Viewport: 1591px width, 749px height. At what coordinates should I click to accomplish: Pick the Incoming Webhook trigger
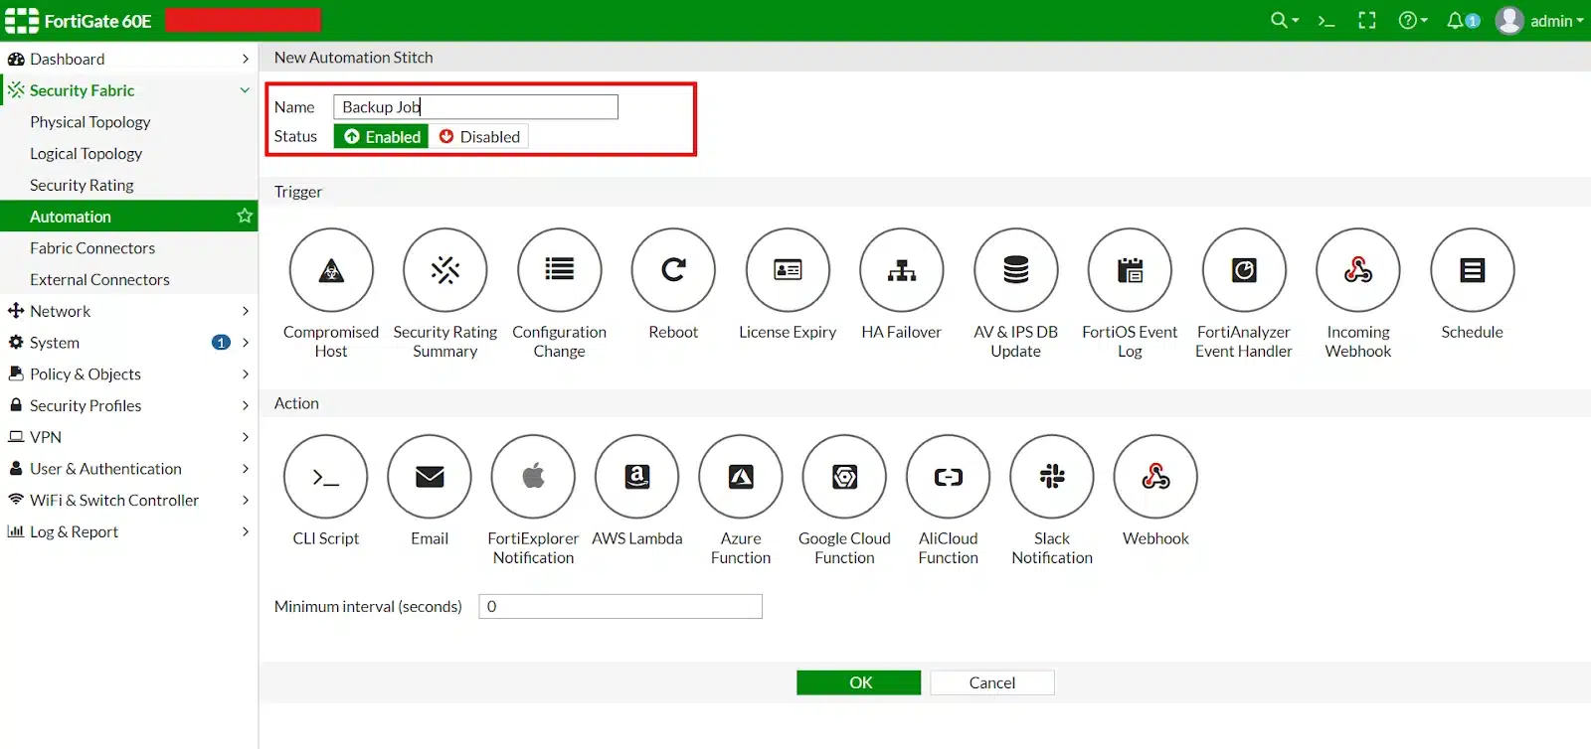[1357, 270]
